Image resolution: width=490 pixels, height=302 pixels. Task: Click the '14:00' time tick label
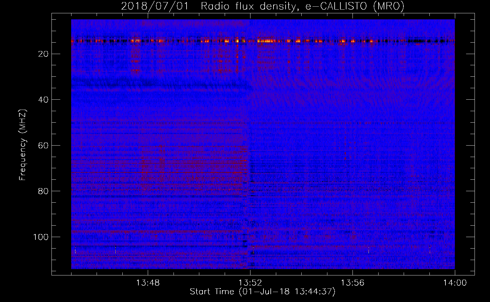[x=455, y=283]
